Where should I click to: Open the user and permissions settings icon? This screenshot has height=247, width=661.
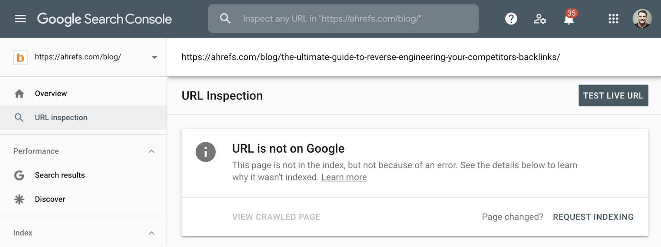(540, 19)
